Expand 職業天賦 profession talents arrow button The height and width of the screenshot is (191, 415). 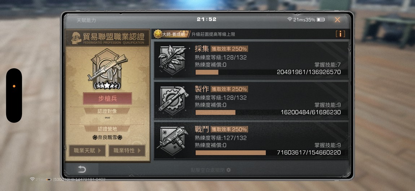[87, 151]
